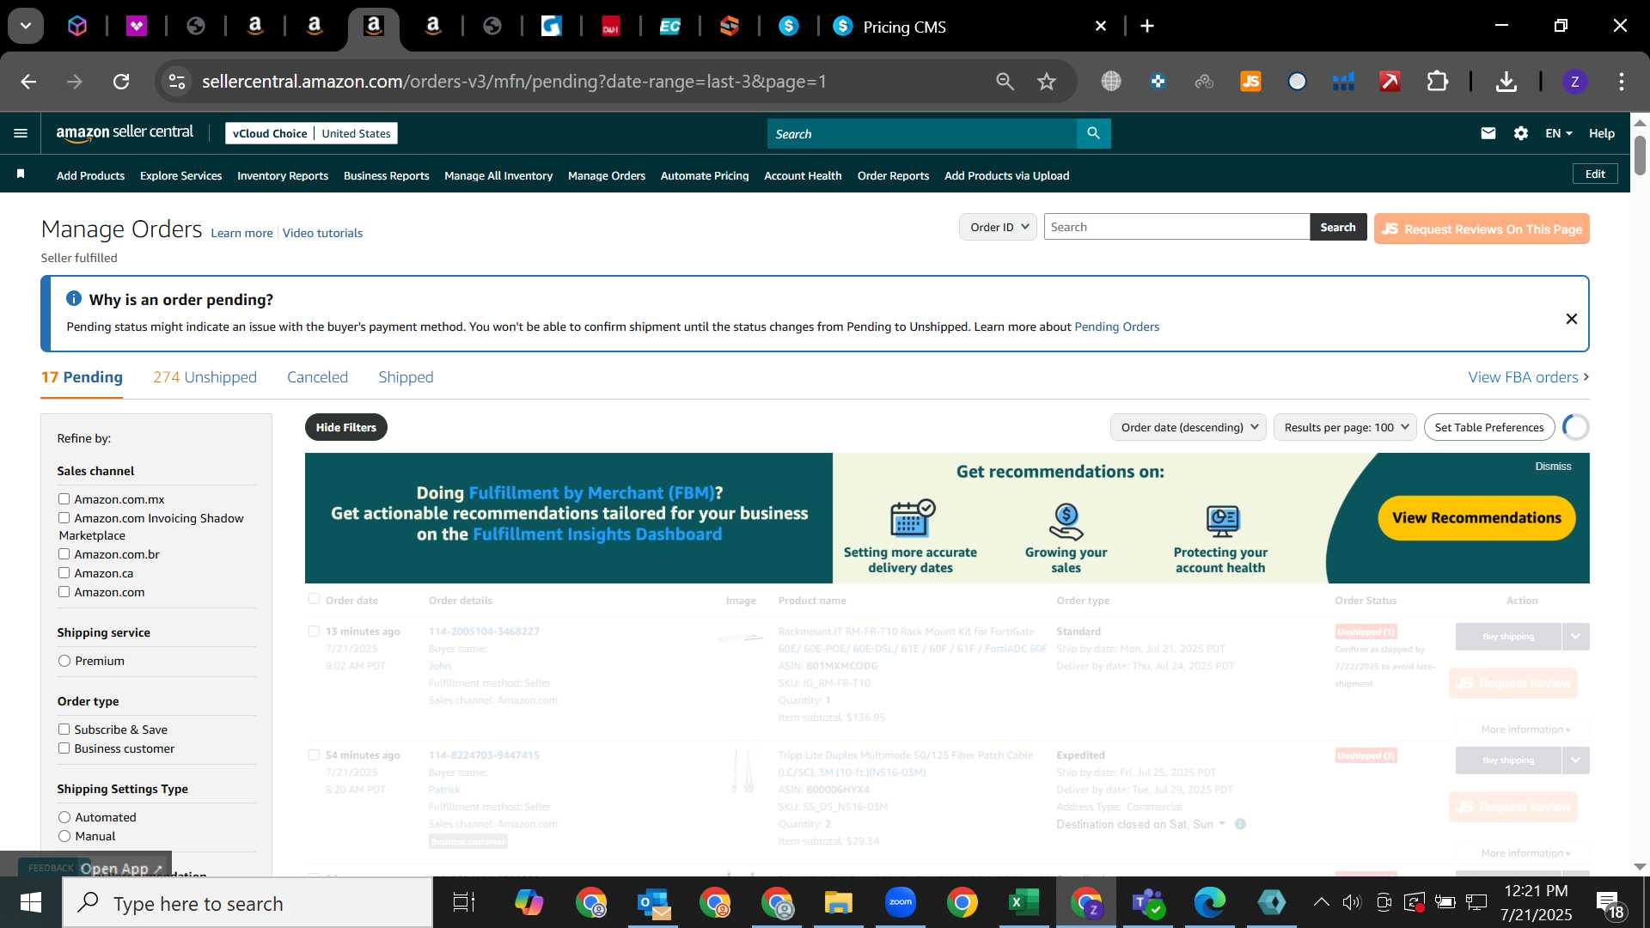
Task: Open Microsoft Teams from the taskbar
Action: point(1147,902)
